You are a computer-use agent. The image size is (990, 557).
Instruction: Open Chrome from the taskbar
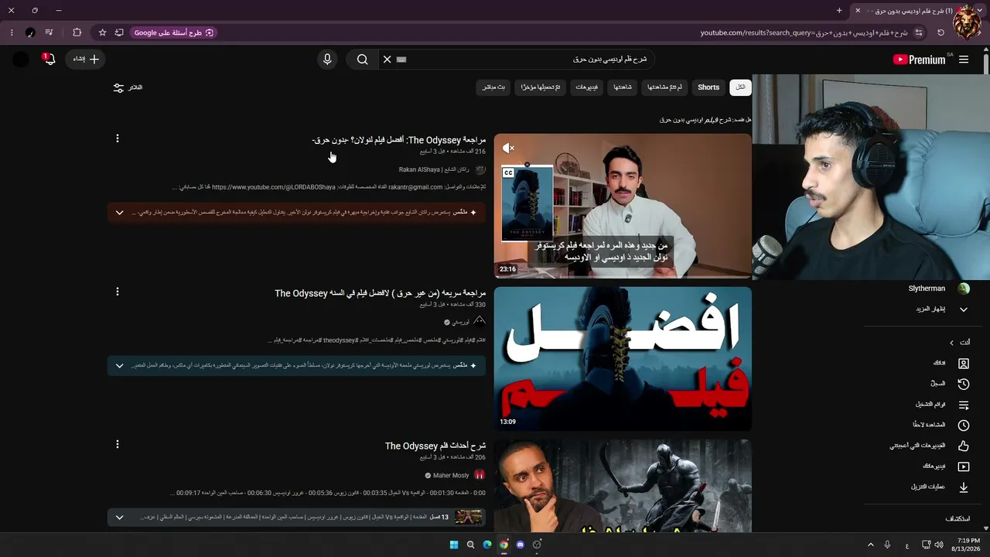504,545
